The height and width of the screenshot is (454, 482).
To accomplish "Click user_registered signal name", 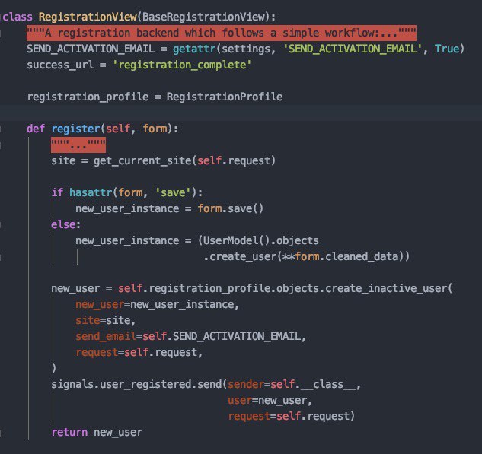I will [x=145, y=384].
